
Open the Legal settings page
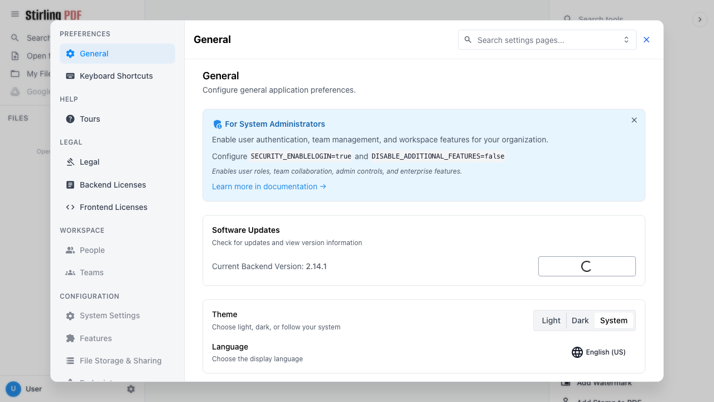[x=118, y=162]
